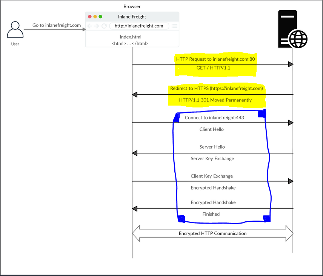Click the Connect to inlanefreight:443 label

(x=214, y=118)
